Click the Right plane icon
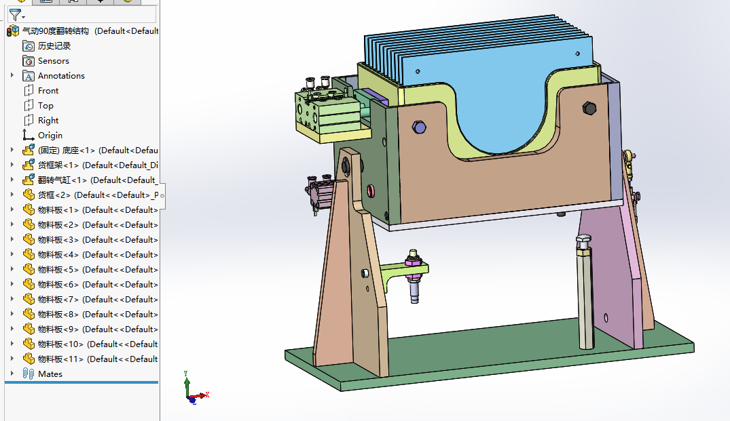The image size is (730, 421). [x=29, y=121]
